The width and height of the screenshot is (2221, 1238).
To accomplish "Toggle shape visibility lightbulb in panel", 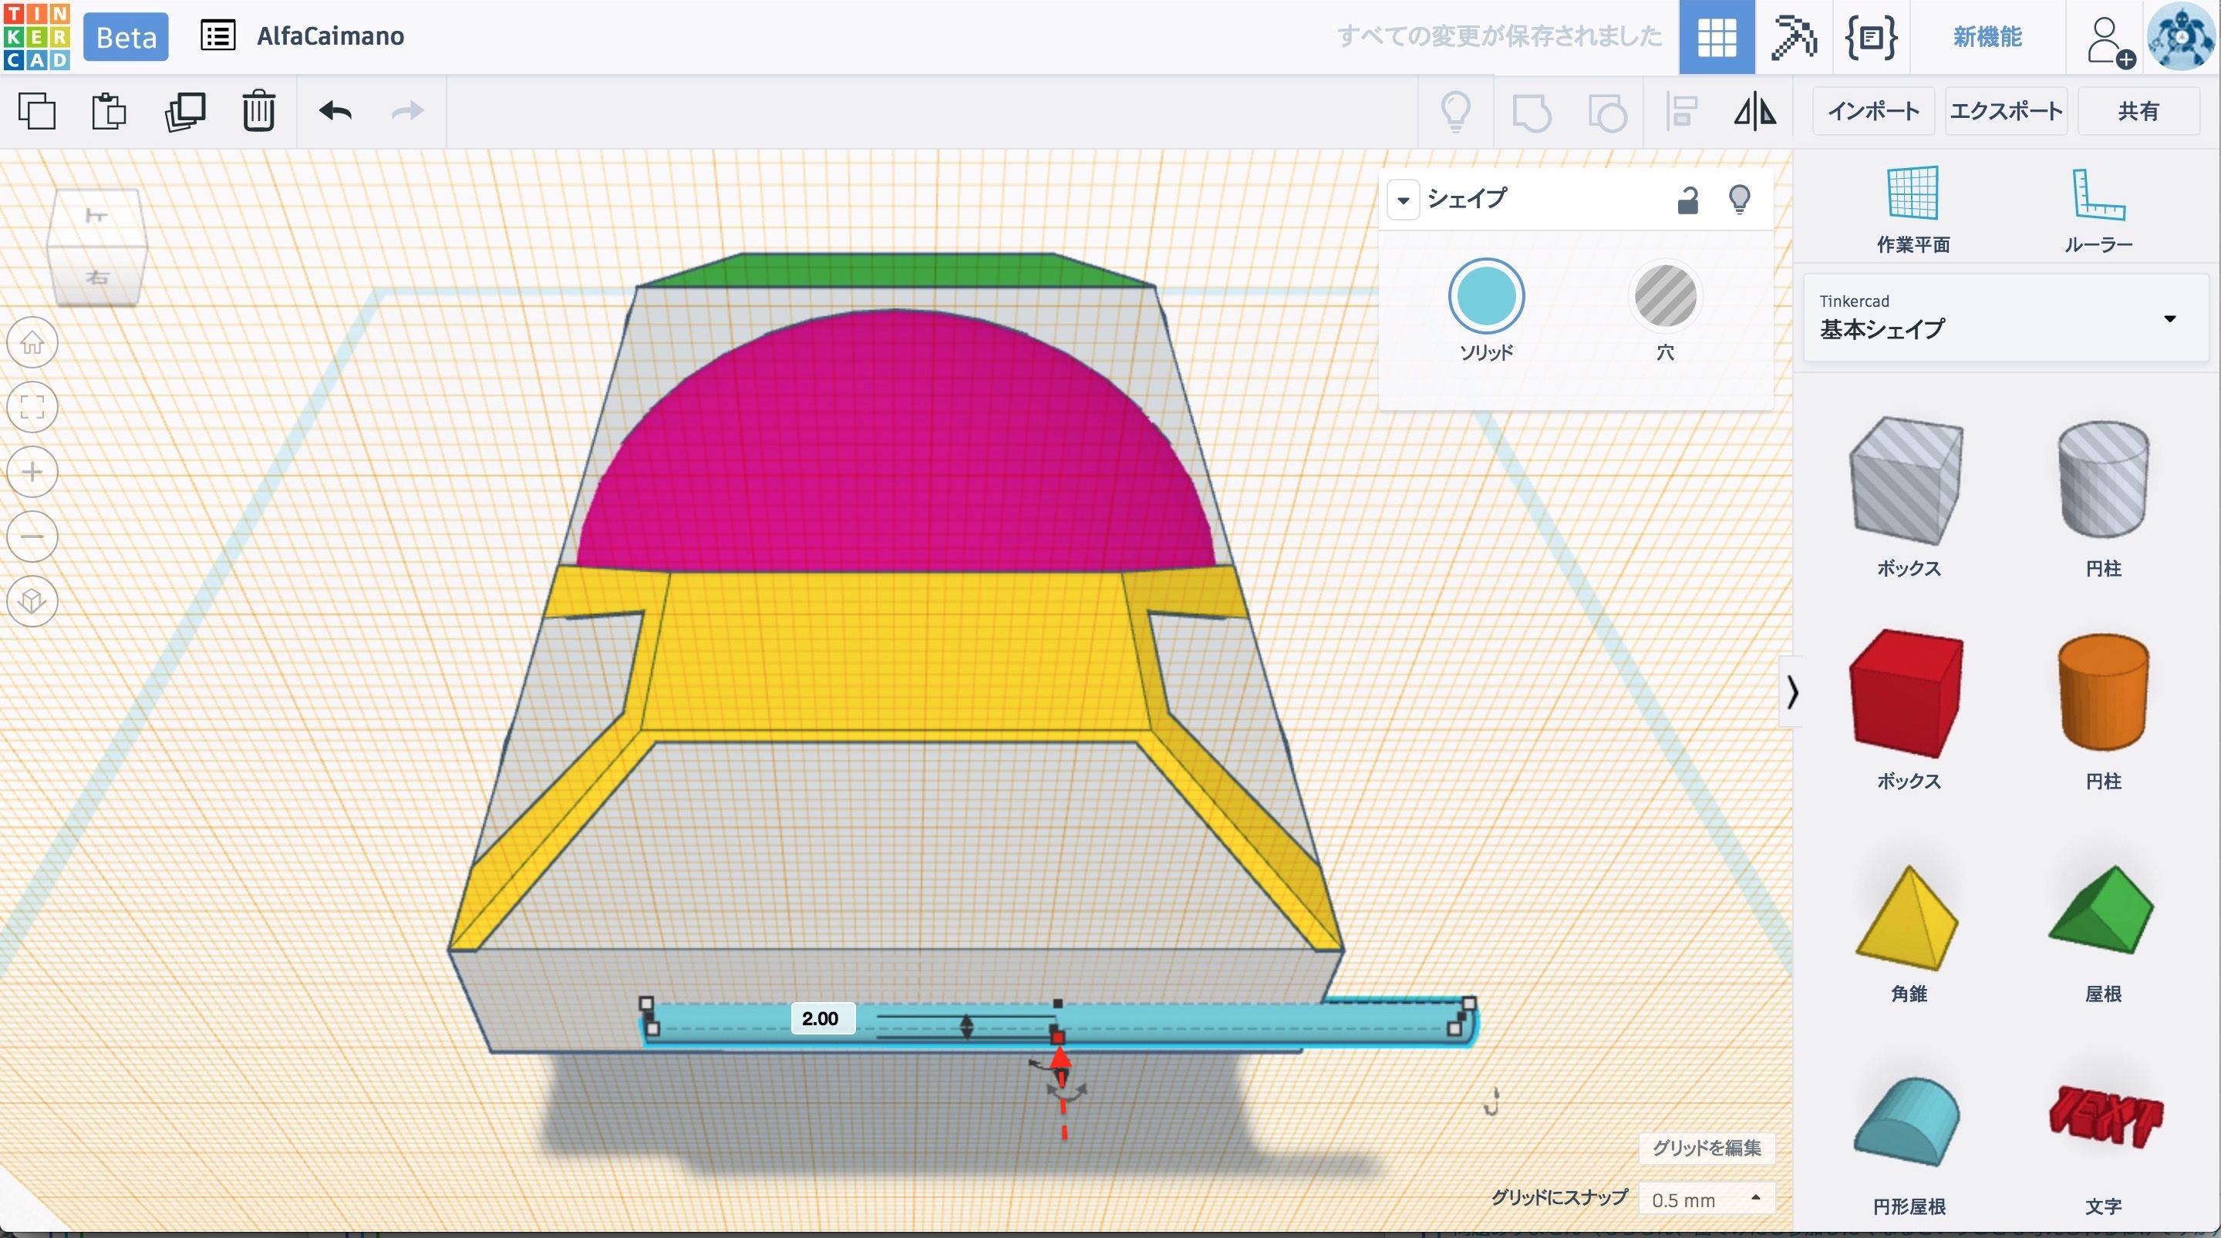I will pos(1739,200).
